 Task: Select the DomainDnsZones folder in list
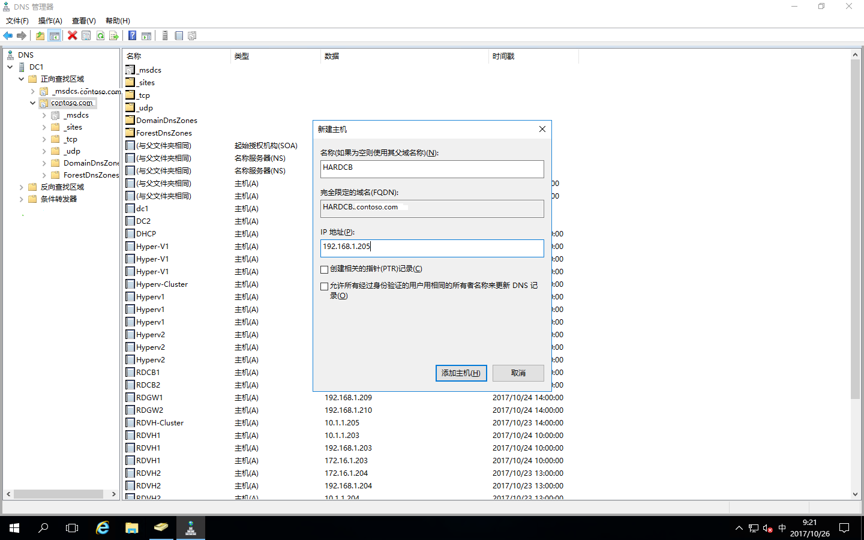[166, 121]
